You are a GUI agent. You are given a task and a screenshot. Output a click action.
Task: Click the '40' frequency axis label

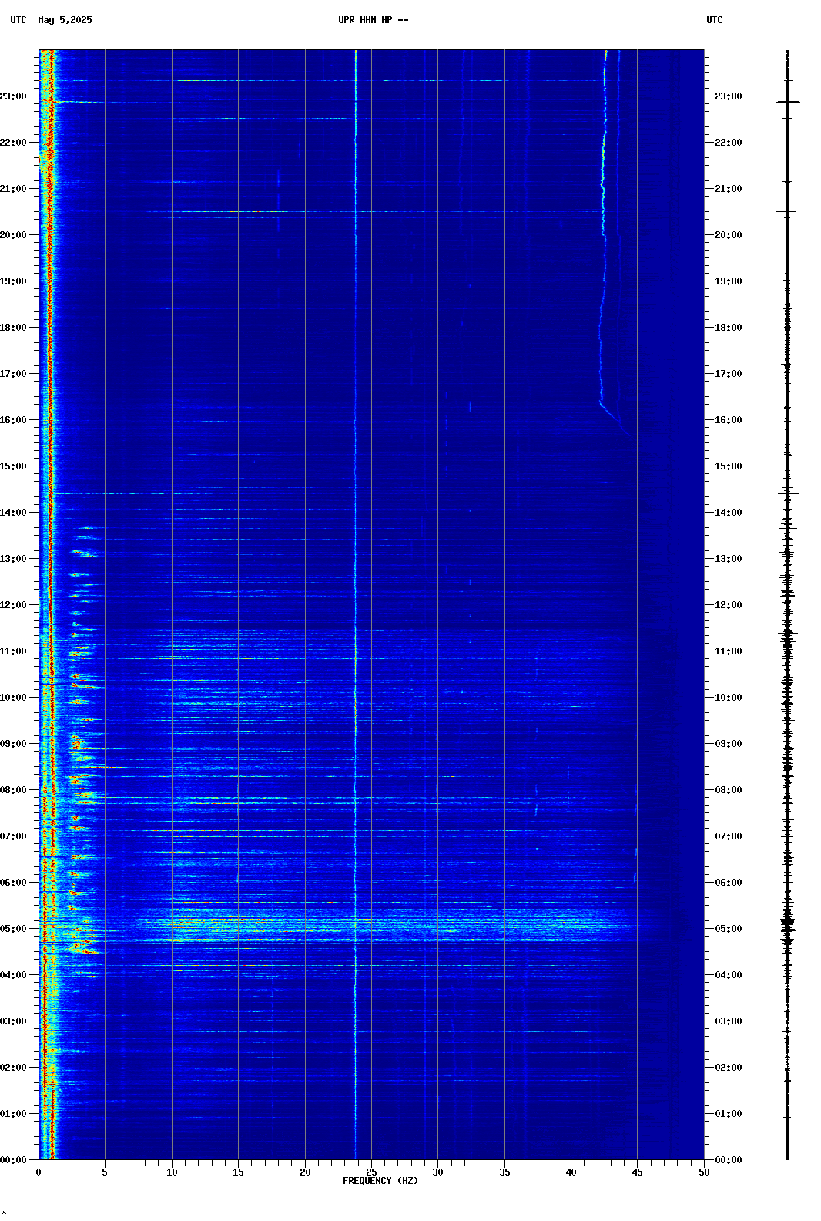[571, 1172]
